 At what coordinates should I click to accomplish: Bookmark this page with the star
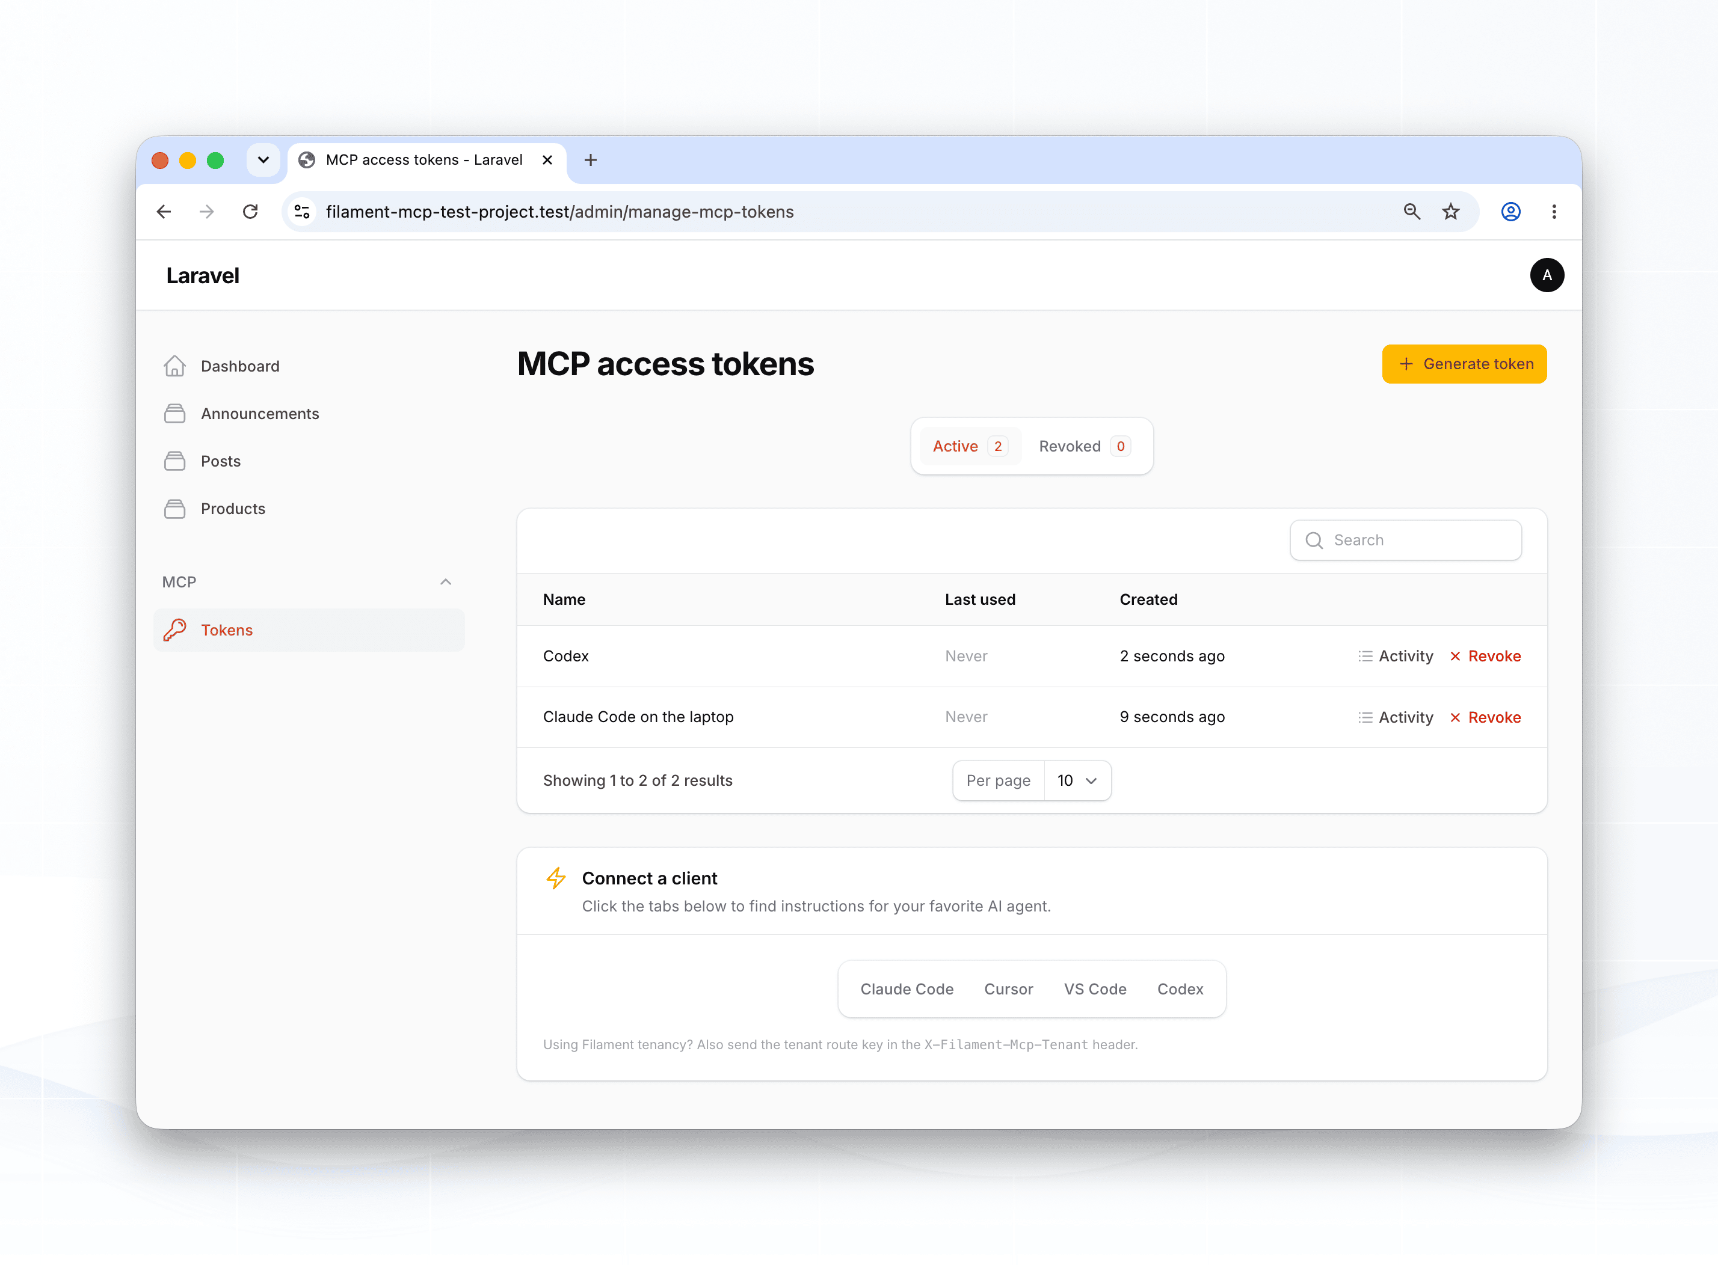(1451, 212)
